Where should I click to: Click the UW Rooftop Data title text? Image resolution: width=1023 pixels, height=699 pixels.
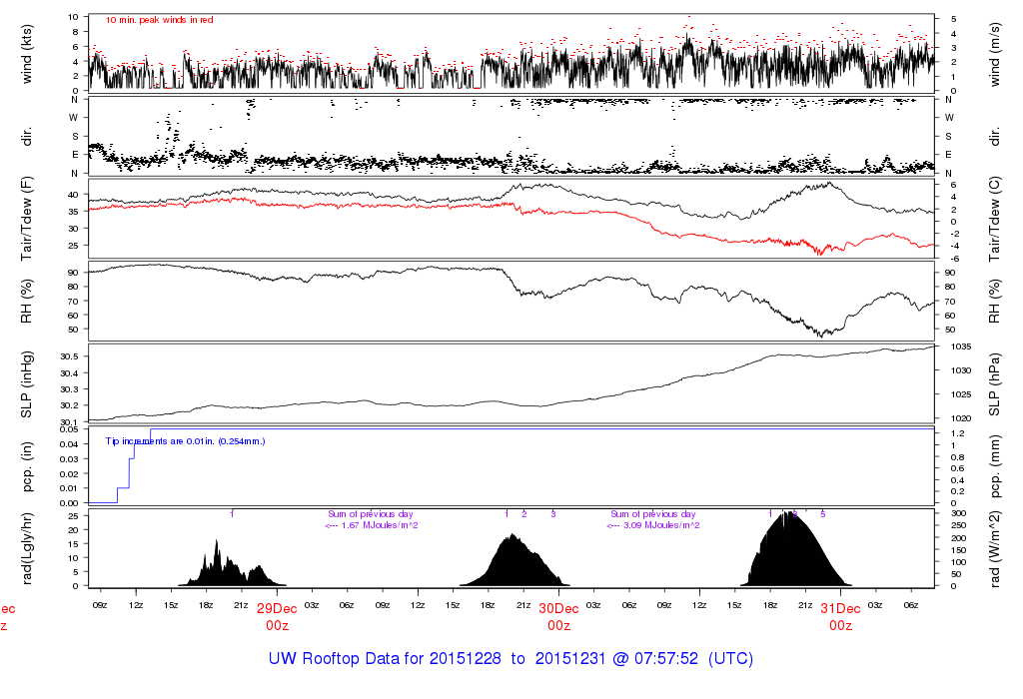pyautogui.click(x=511, y=659)
